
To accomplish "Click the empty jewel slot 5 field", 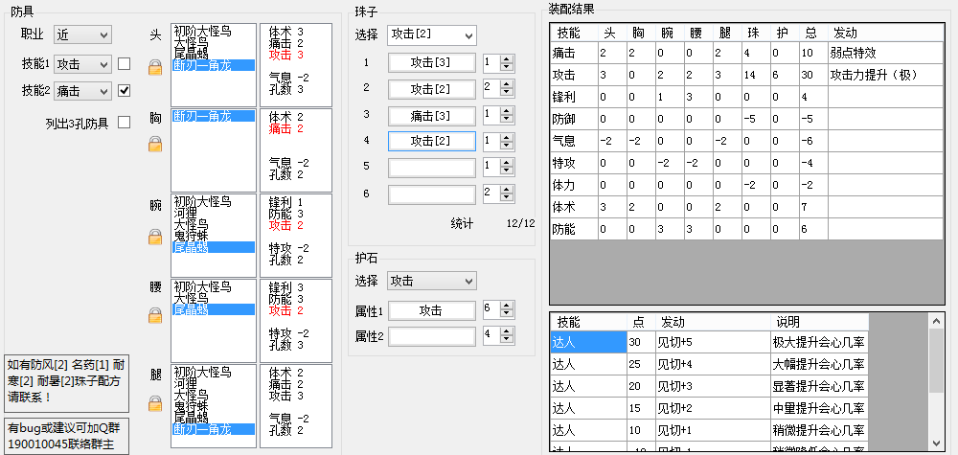I will 431,167.
